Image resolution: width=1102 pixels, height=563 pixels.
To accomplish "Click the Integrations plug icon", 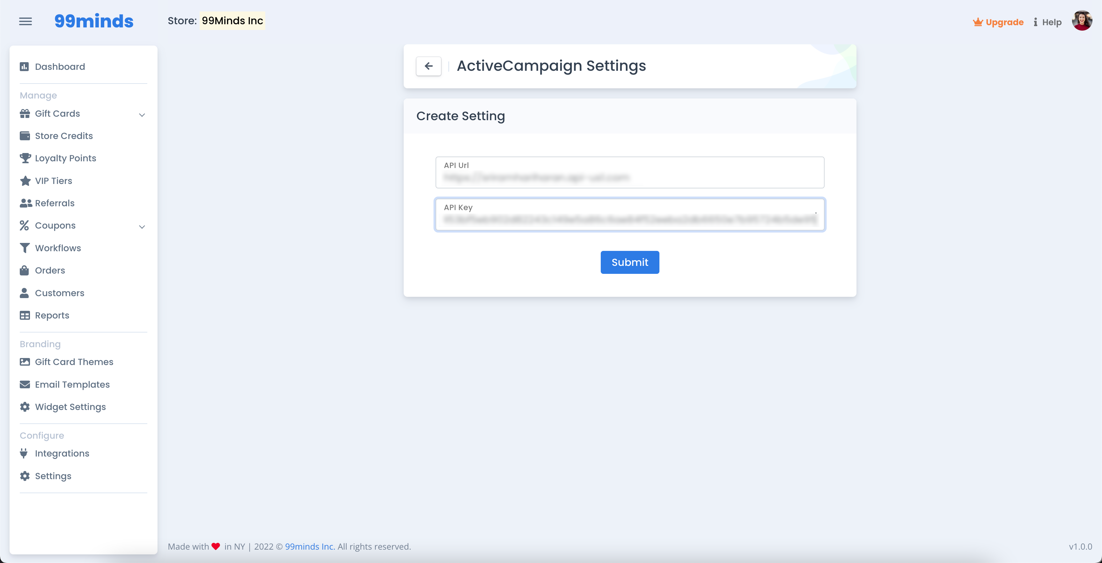I will 24,453.
